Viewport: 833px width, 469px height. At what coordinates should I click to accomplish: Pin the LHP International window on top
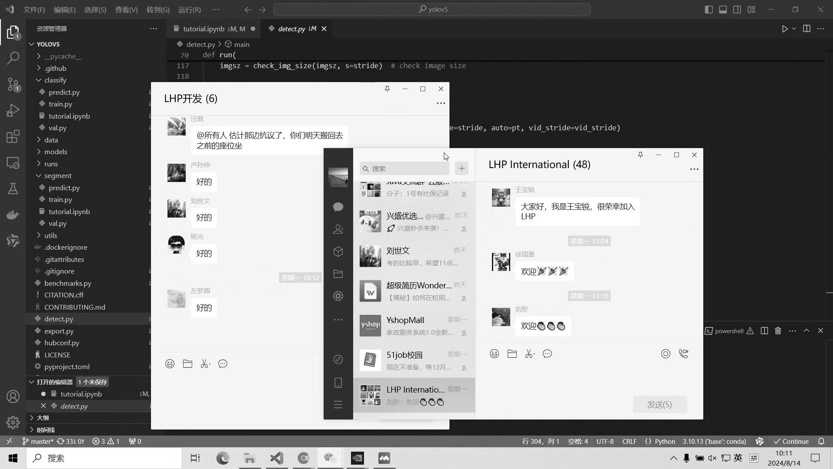[x=640, y=155]
